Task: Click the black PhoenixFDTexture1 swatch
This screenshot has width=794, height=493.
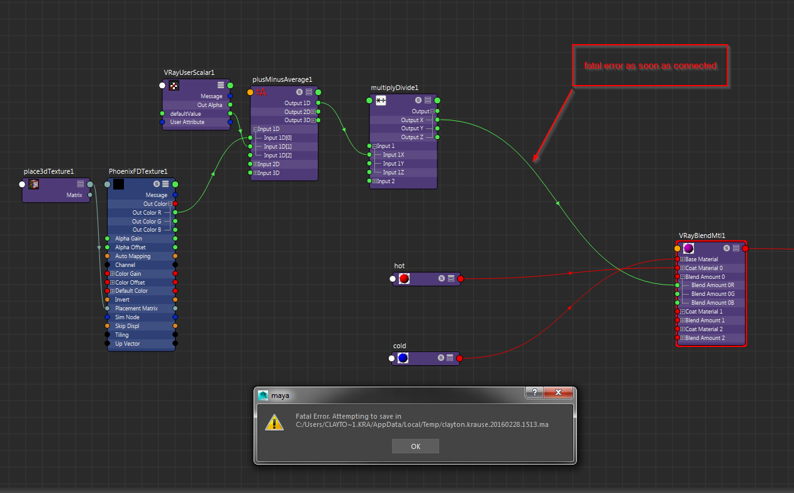Action: (x=118, y=184)
